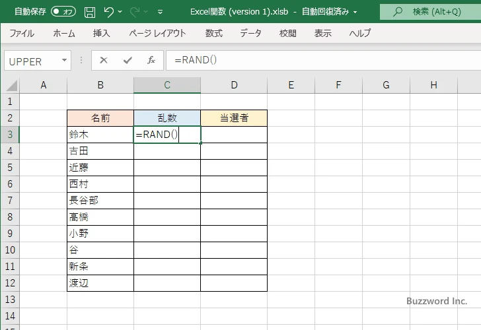Click the cell containing 鈴木
Screen dimensions: 481x330
coord(100,135)
